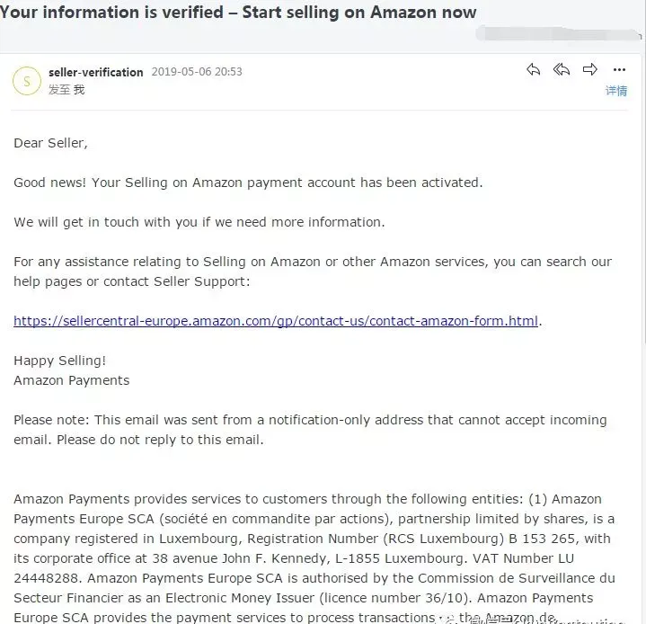Forward this email using the arrow icon
Image resolution: width=646 pixels, height=624 pixels.
[590, 69]
